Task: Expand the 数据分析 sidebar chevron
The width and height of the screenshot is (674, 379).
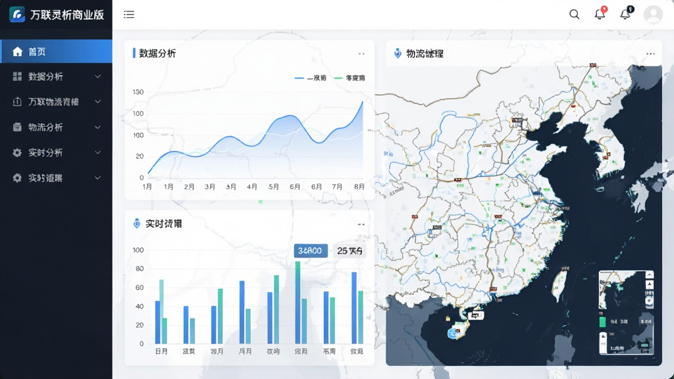Action: pyautogui.click(x=98, y=76)
